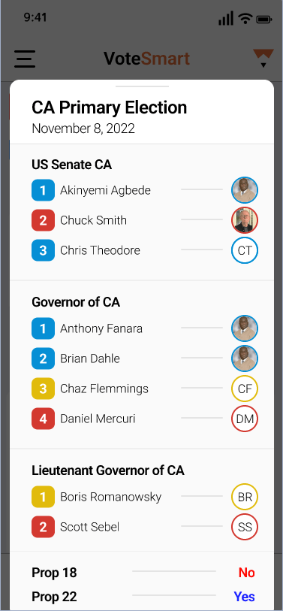Image resolution: width=283 pixels, height=611 pixels.
Task: Click yellow rank badge 3 for Chaz Flemmings
Action: pos(43,389)
